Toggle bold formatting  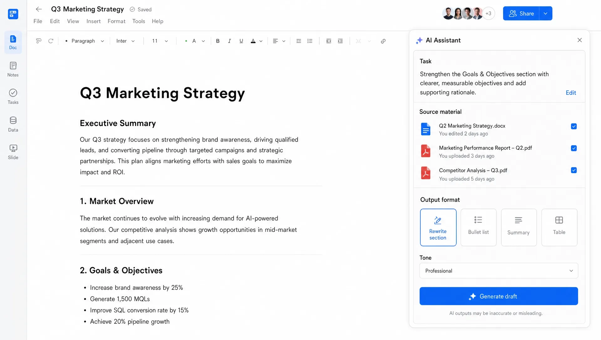point(218,41)
